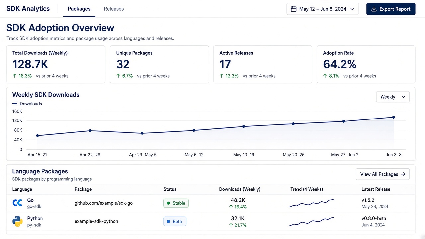Click the Export Report button
Image resolution: width=425 pixels, height=239 pixels.
click(391, 9)
